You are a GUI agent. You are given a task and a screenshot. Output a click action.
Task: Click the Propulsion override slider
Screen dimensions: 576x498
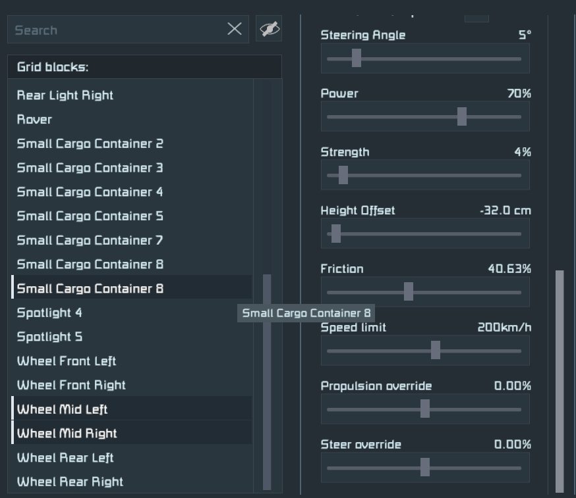(x=425, y=409)
